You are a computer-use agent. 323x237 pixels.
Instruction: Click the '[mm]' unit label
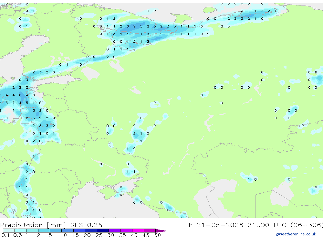[x=57, y=225]
